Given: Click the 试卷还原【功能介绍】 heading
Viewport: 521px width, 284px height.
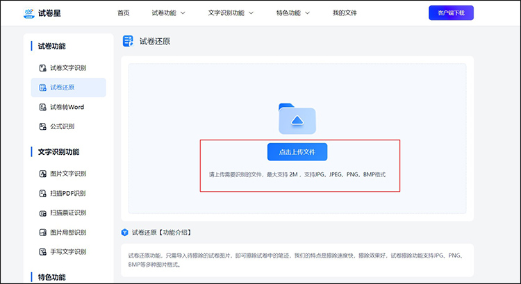Looking at the screenshot, I should 162,232.
